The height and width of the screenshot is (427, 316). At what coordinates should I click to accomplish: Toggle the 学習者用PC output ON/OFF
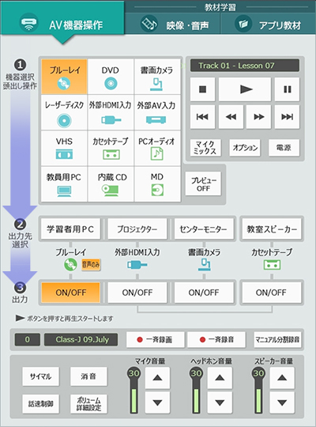pyautogui.click(x=71, y=293)
